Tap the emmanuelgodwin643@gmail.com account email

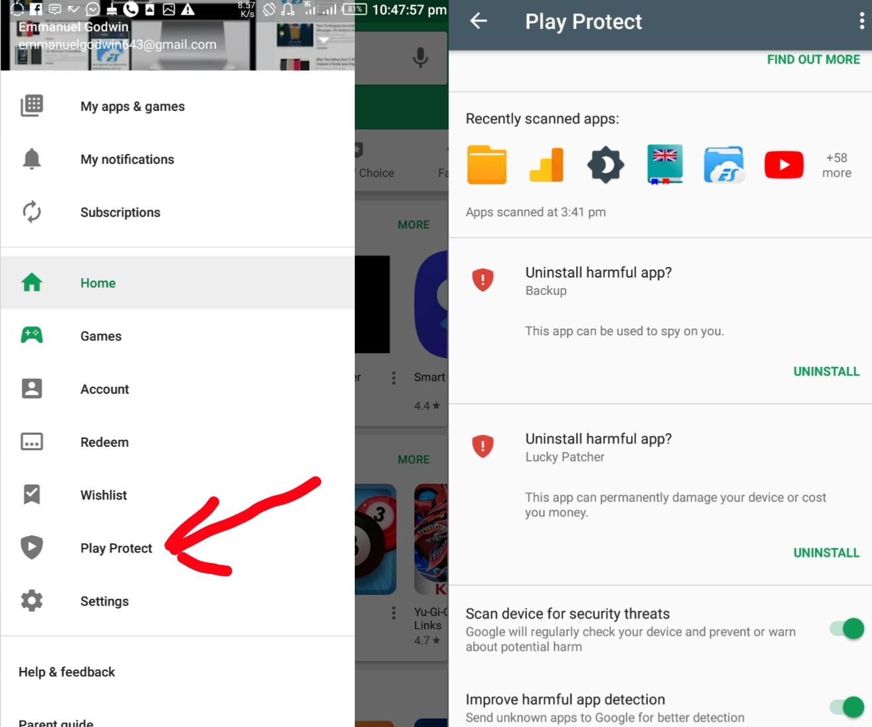click(118, 44)
